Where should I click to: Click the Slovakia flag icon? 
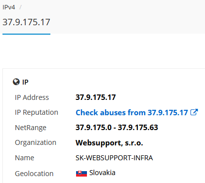click(x=82, y=174)
